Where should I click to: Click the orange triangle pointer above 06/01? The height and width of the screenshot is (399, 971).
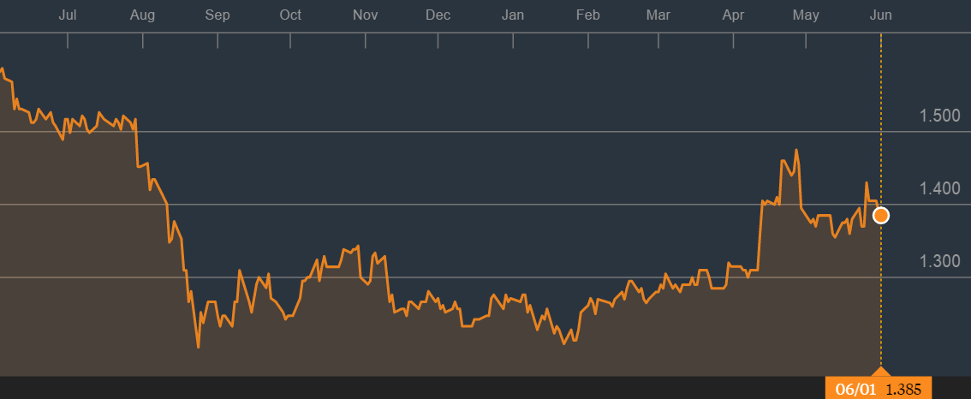click(x=880, y=372)
